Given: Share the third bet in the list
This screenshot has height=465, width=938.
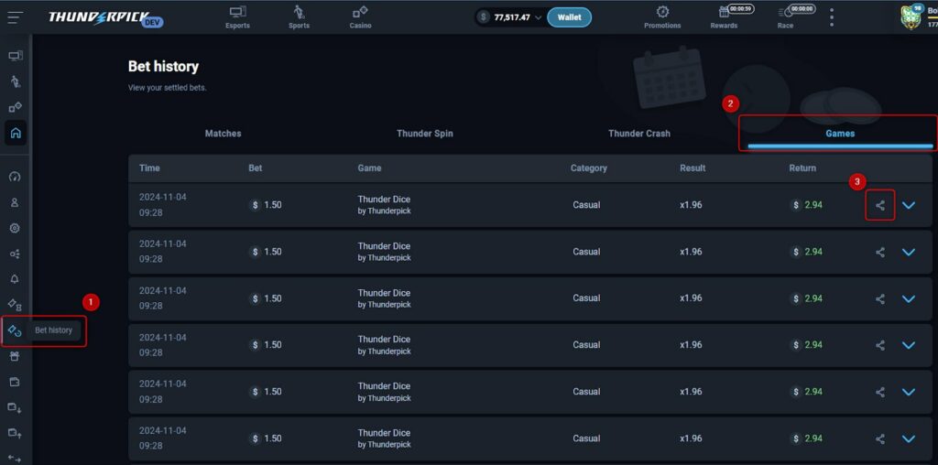Looking at the screenshot, I should coord(880,298).
